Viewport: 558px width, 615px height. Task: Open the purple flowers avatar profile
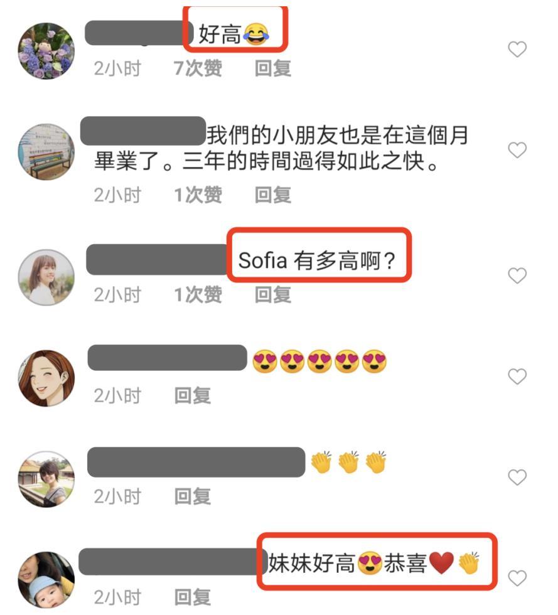click(46, 51)
